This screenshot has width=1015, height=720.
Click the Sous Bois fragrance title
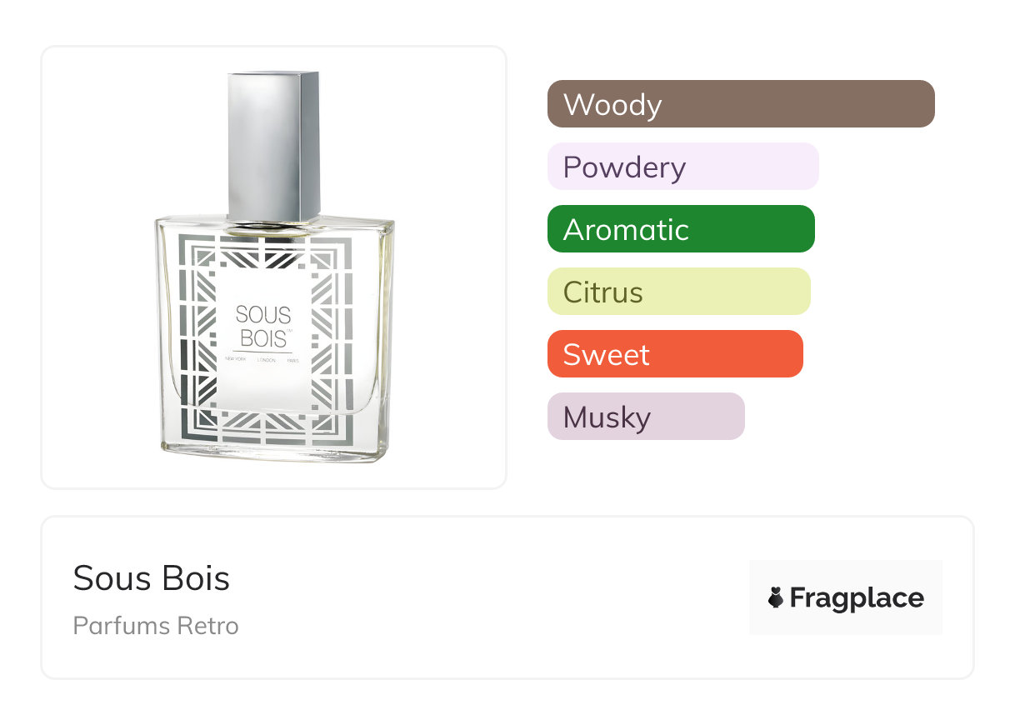[x=151, y=578]
